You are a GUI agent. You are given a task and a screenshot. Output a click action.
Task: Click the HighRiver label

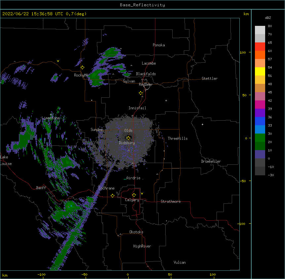(x=142, y=246)
